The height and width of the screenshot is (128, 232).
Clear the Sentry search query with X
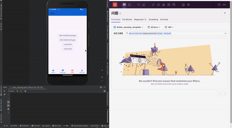(225, 33)
